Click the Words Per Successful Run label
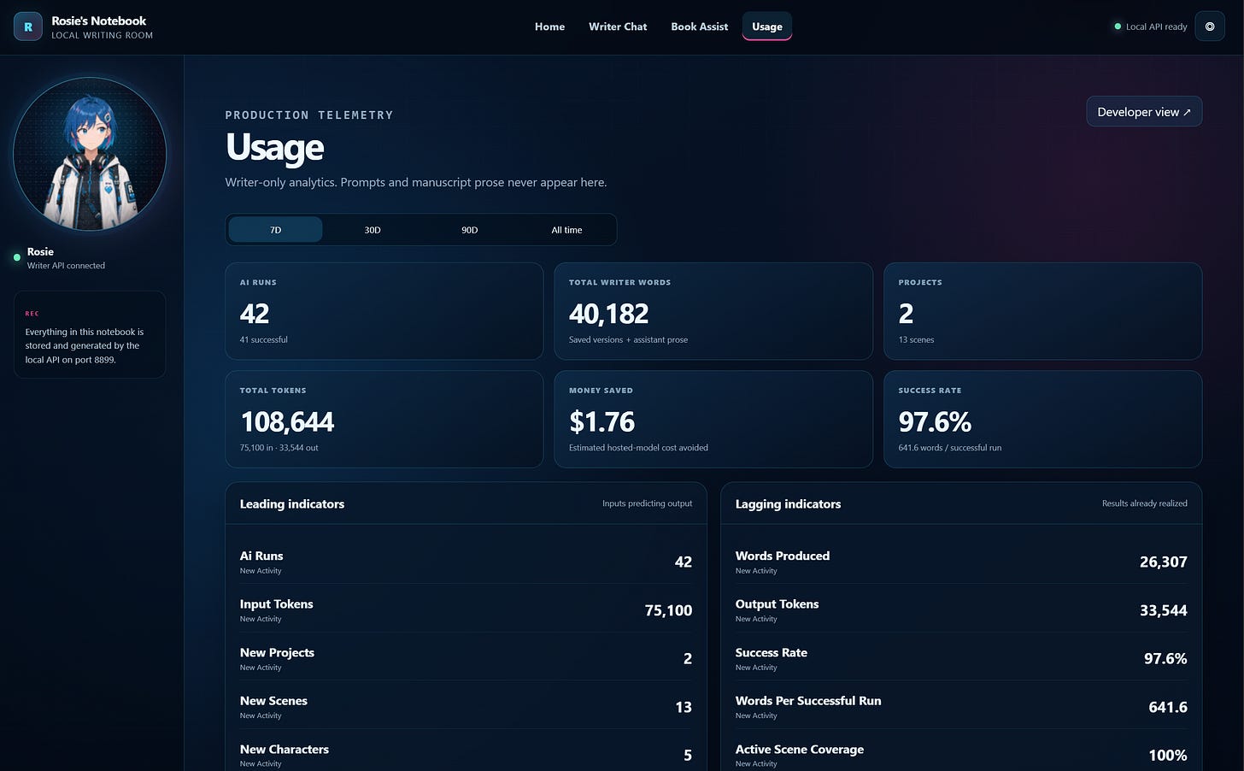The image size is (1244, 771). pos(808,700)
